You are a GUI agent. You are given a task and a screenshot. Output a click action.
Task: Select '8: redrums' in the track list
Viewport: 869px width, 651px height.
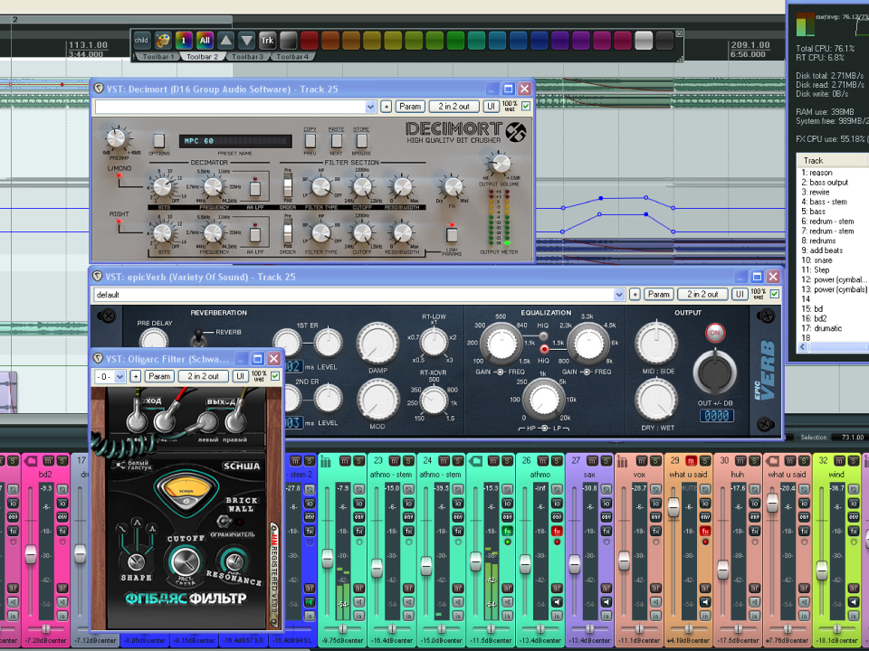818,241
